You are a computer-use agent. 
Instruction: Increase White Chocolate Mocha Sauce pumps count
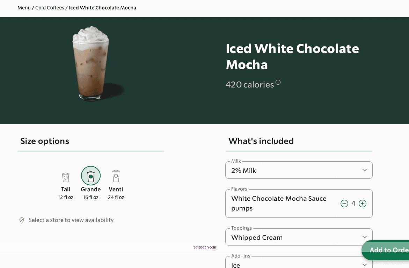tap(363, 204)
